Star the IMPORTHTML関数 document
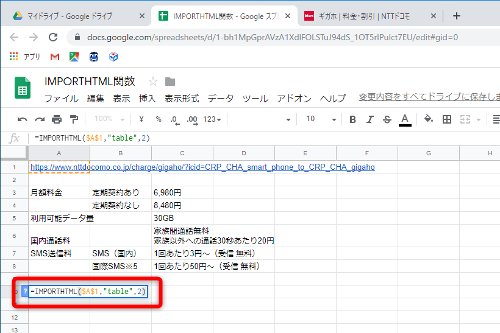The height and width of the screenshot is (333, 500). point(152,82)
